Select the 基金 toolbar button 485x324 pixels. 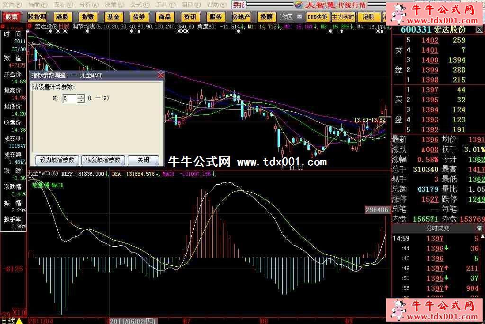[x=113, y=17]
